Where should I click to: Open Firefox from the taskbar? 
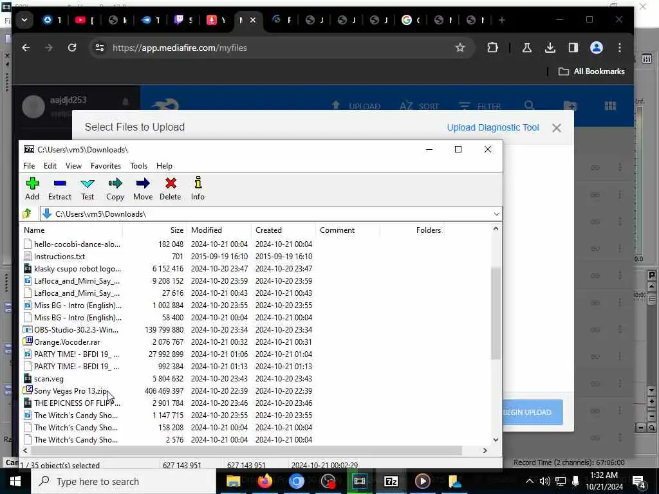[265, 481]
